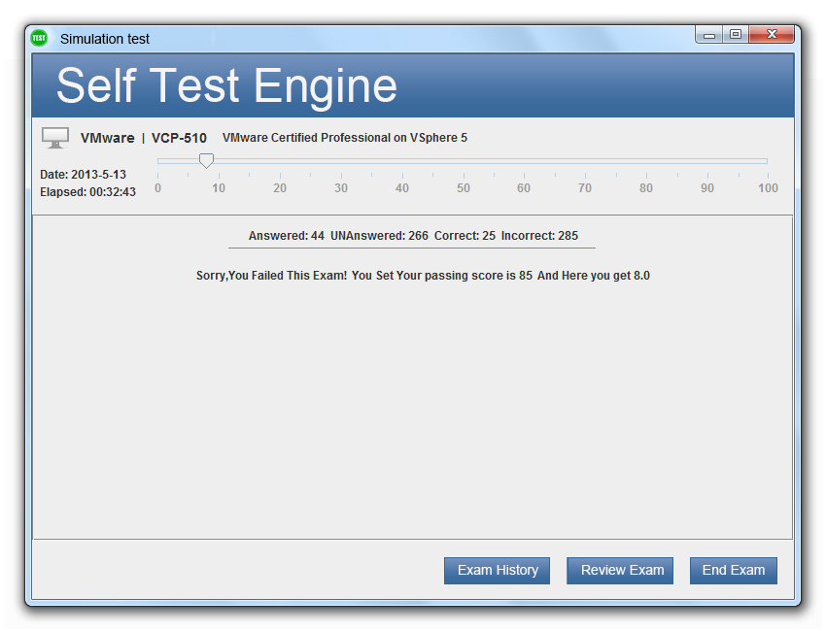
Task: Click the Answered and Correct statistics line
Action: coord(413,236)
